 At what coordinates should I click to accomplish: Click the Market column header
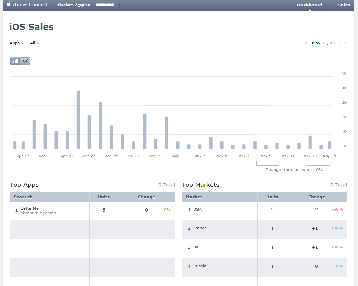click(194, 197)
